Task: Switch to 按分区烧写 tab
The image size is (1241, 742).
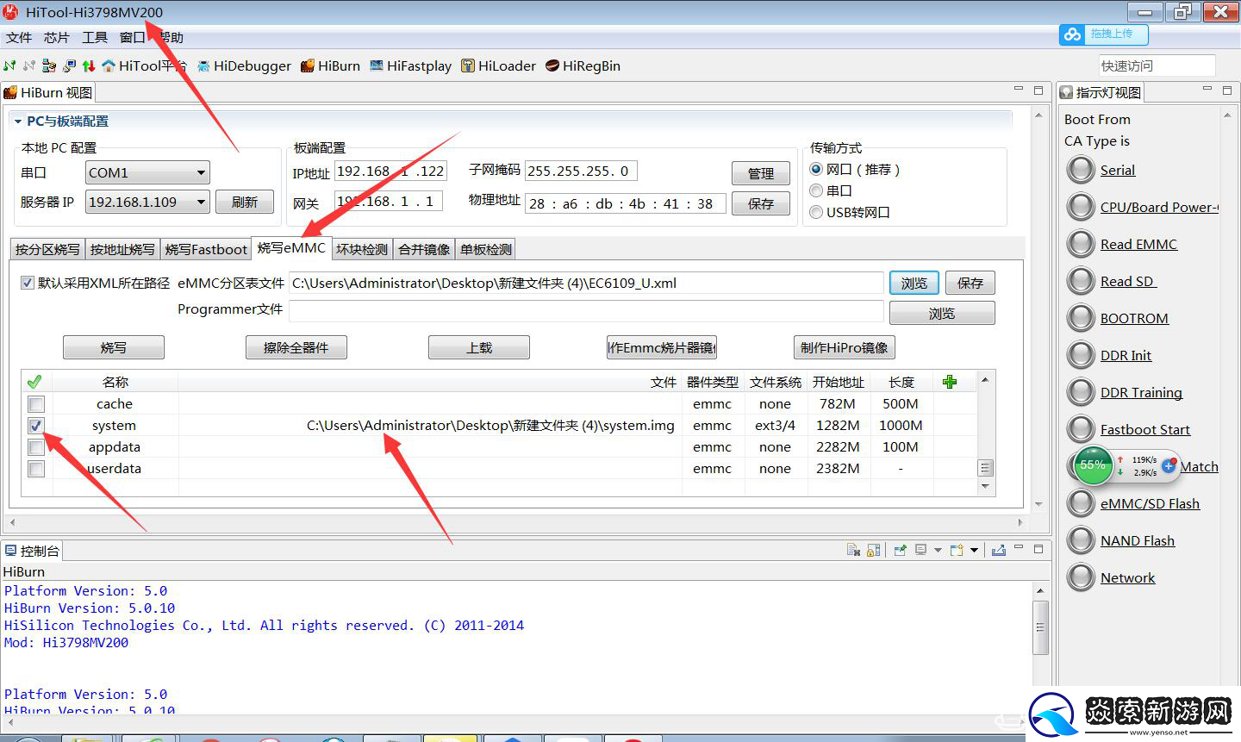Action: coord(47,249)
